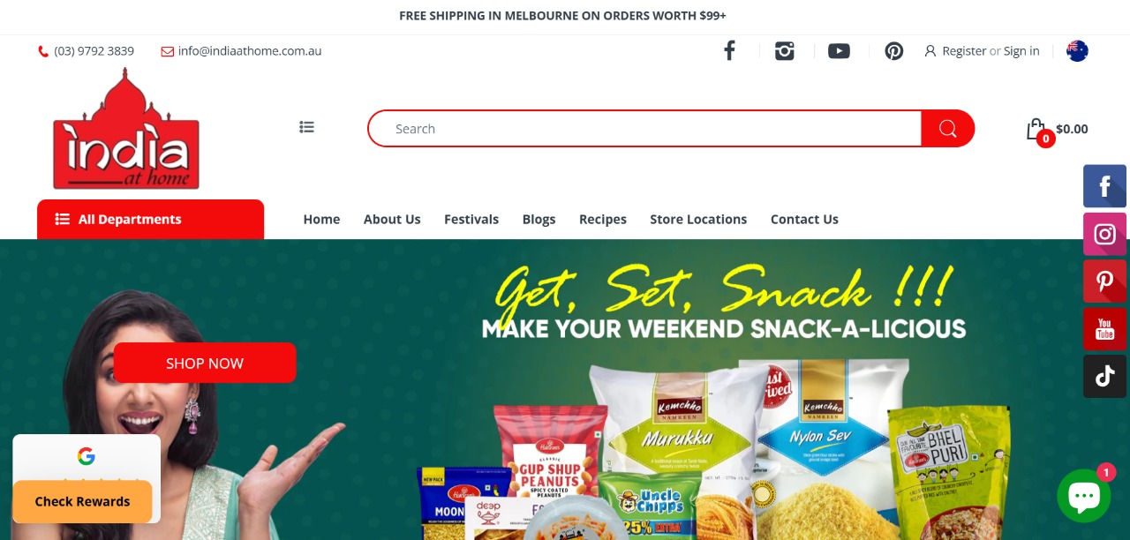This screenshot has width=1130, height=540.
Task: Focus the Search input field
Action: [644, 129]
